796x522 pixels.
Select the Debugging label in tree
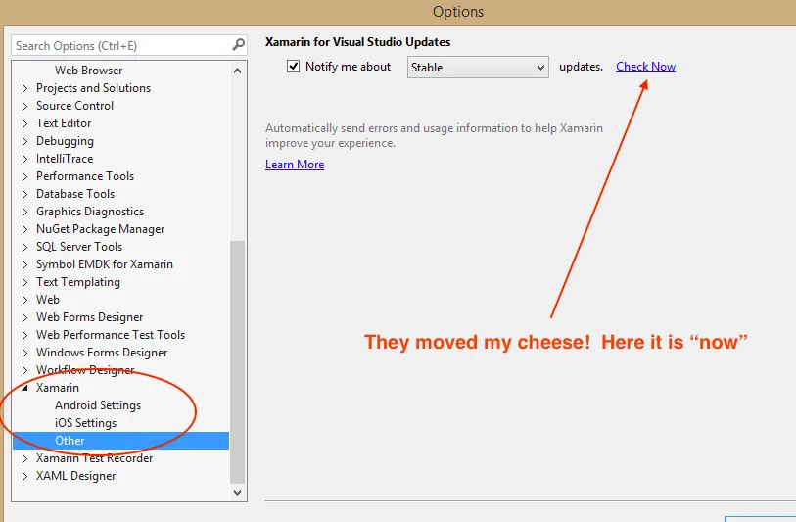point(65,141)
